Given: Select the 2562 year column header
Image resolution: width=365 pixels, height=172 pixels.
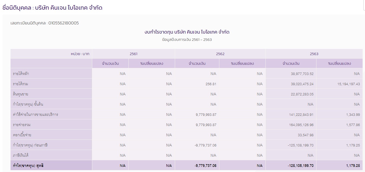Looking at the screenshot, I should pyautogui.click(x=220, y=53).
